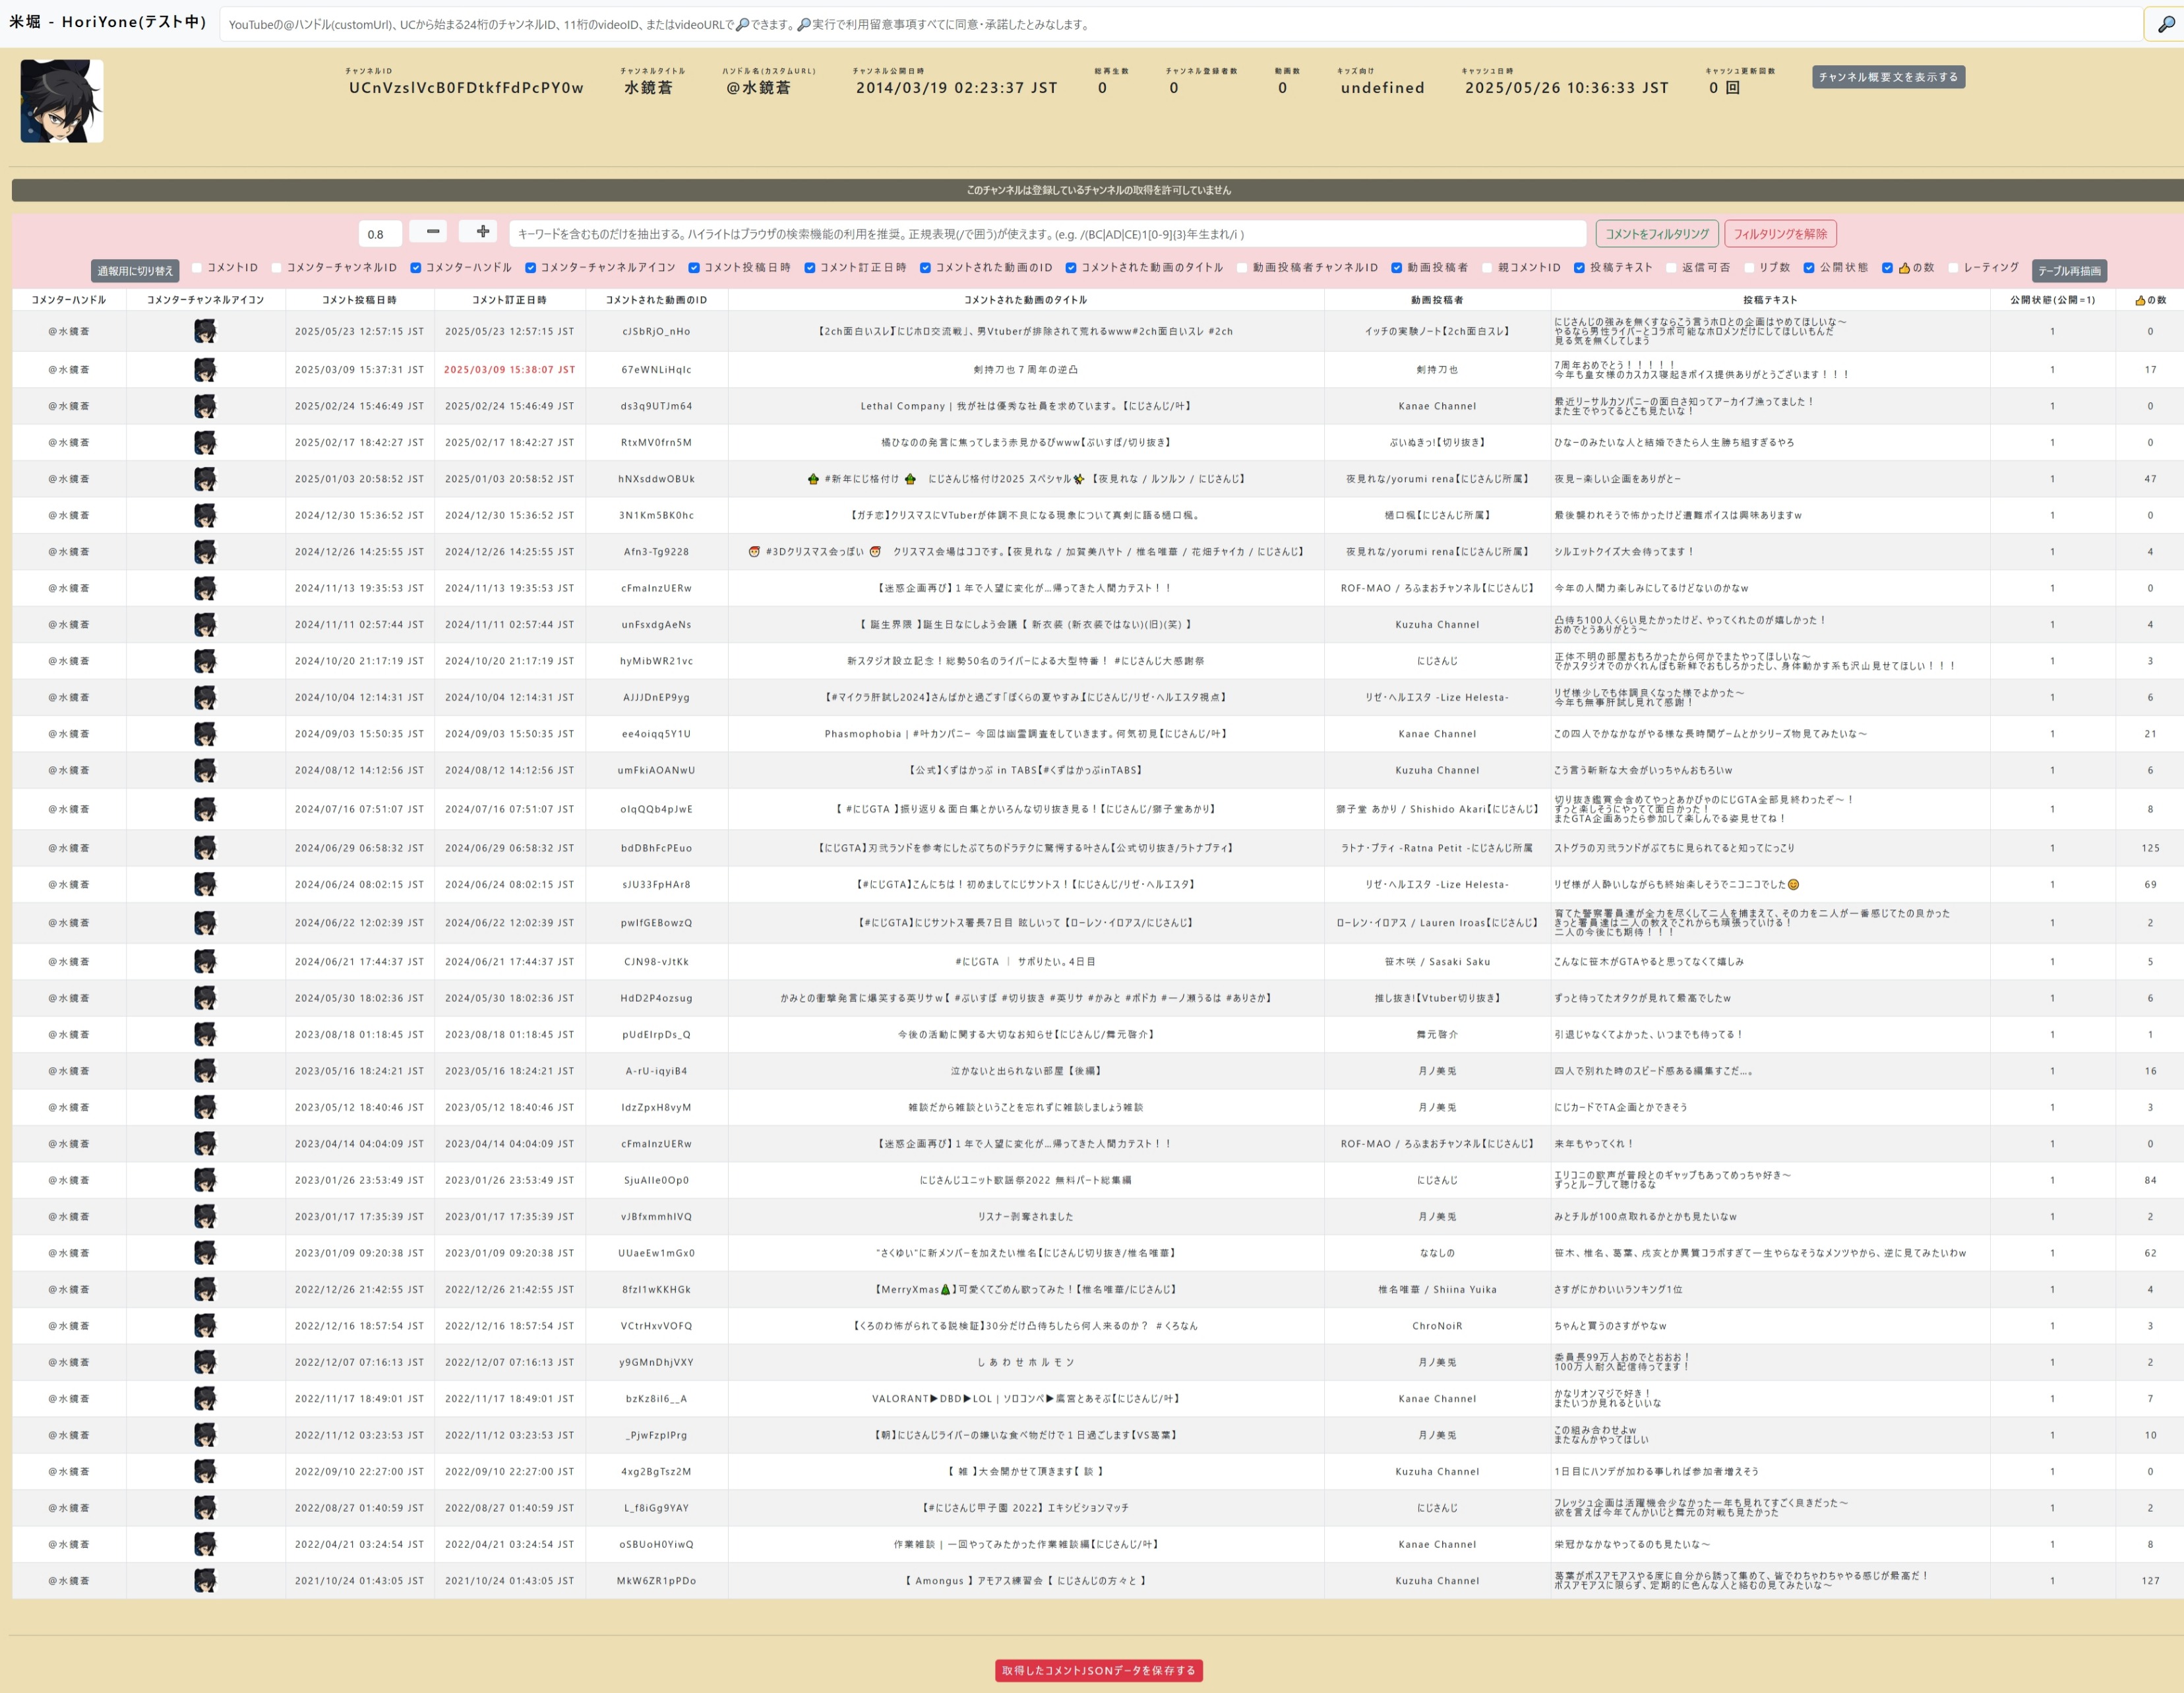This screenshot has width=2184, height=1693.
Task: Click commenter icon in the 2025/02/24 15:46:49 row
Action: tap(205, 406)
